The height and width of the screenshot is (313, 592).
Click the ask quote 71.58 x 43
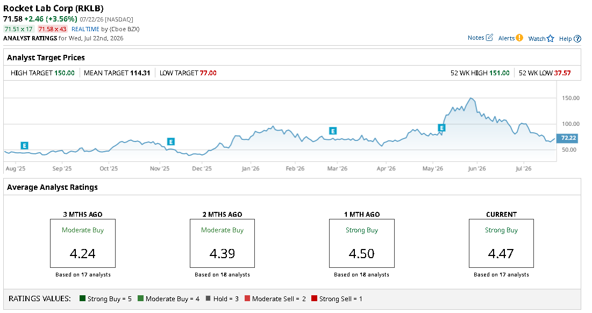(53, 29)
